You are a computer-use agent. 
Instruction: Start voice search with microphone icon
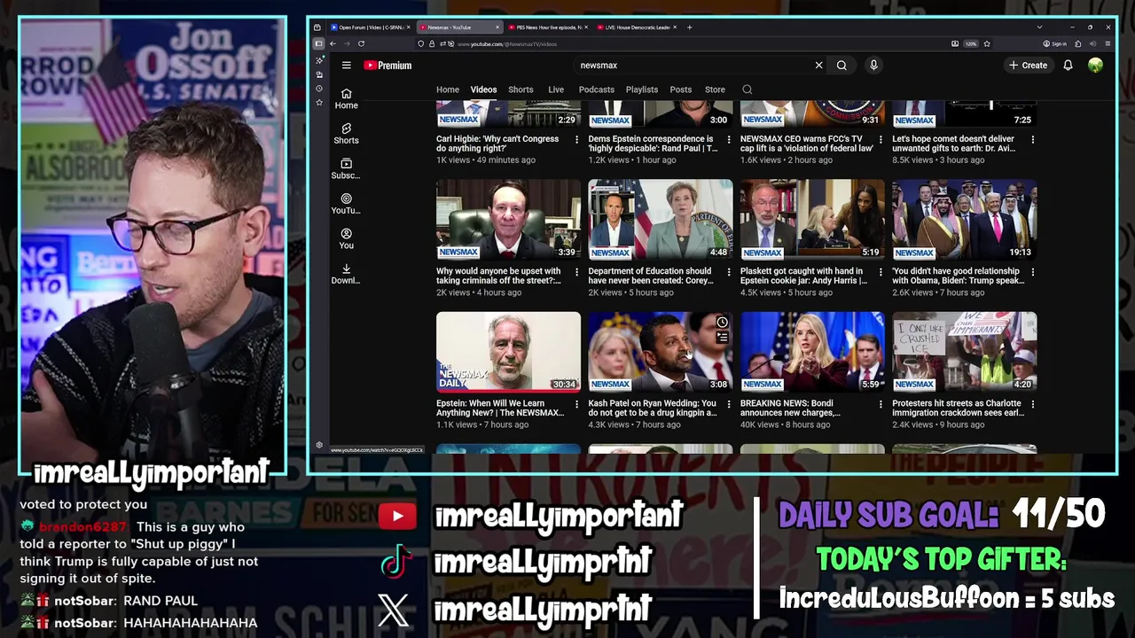(873, 65)
